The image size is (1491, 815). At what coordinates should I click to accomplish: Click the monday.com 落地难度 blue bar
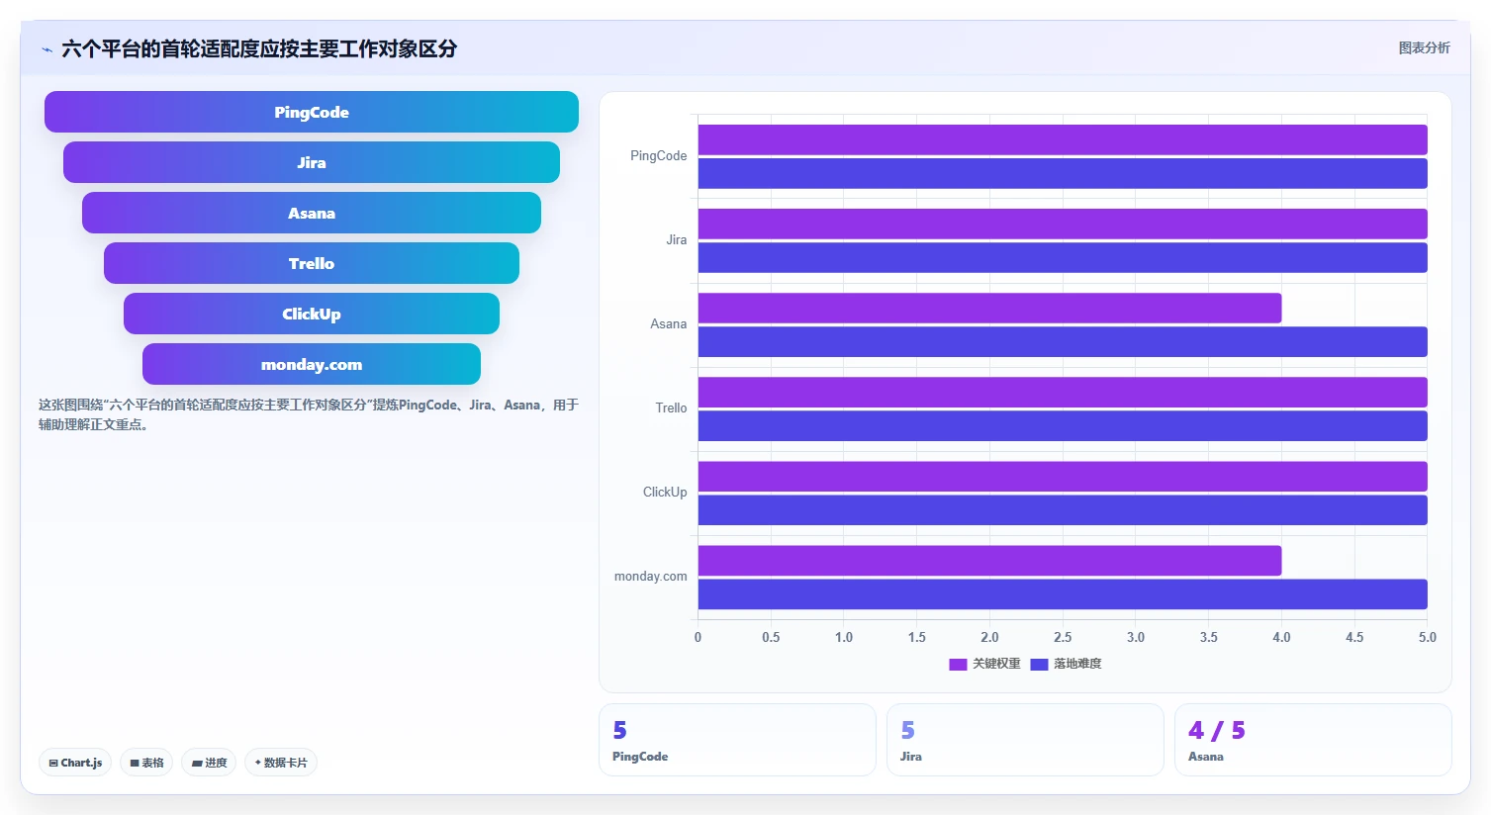[1063, 593]
